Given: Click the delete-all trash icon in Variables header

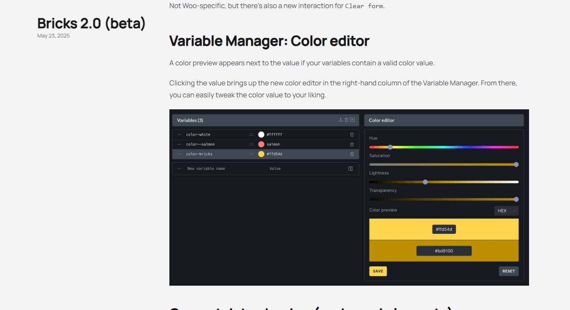Looking at the screenshot, I should click(x=346, y=120).
